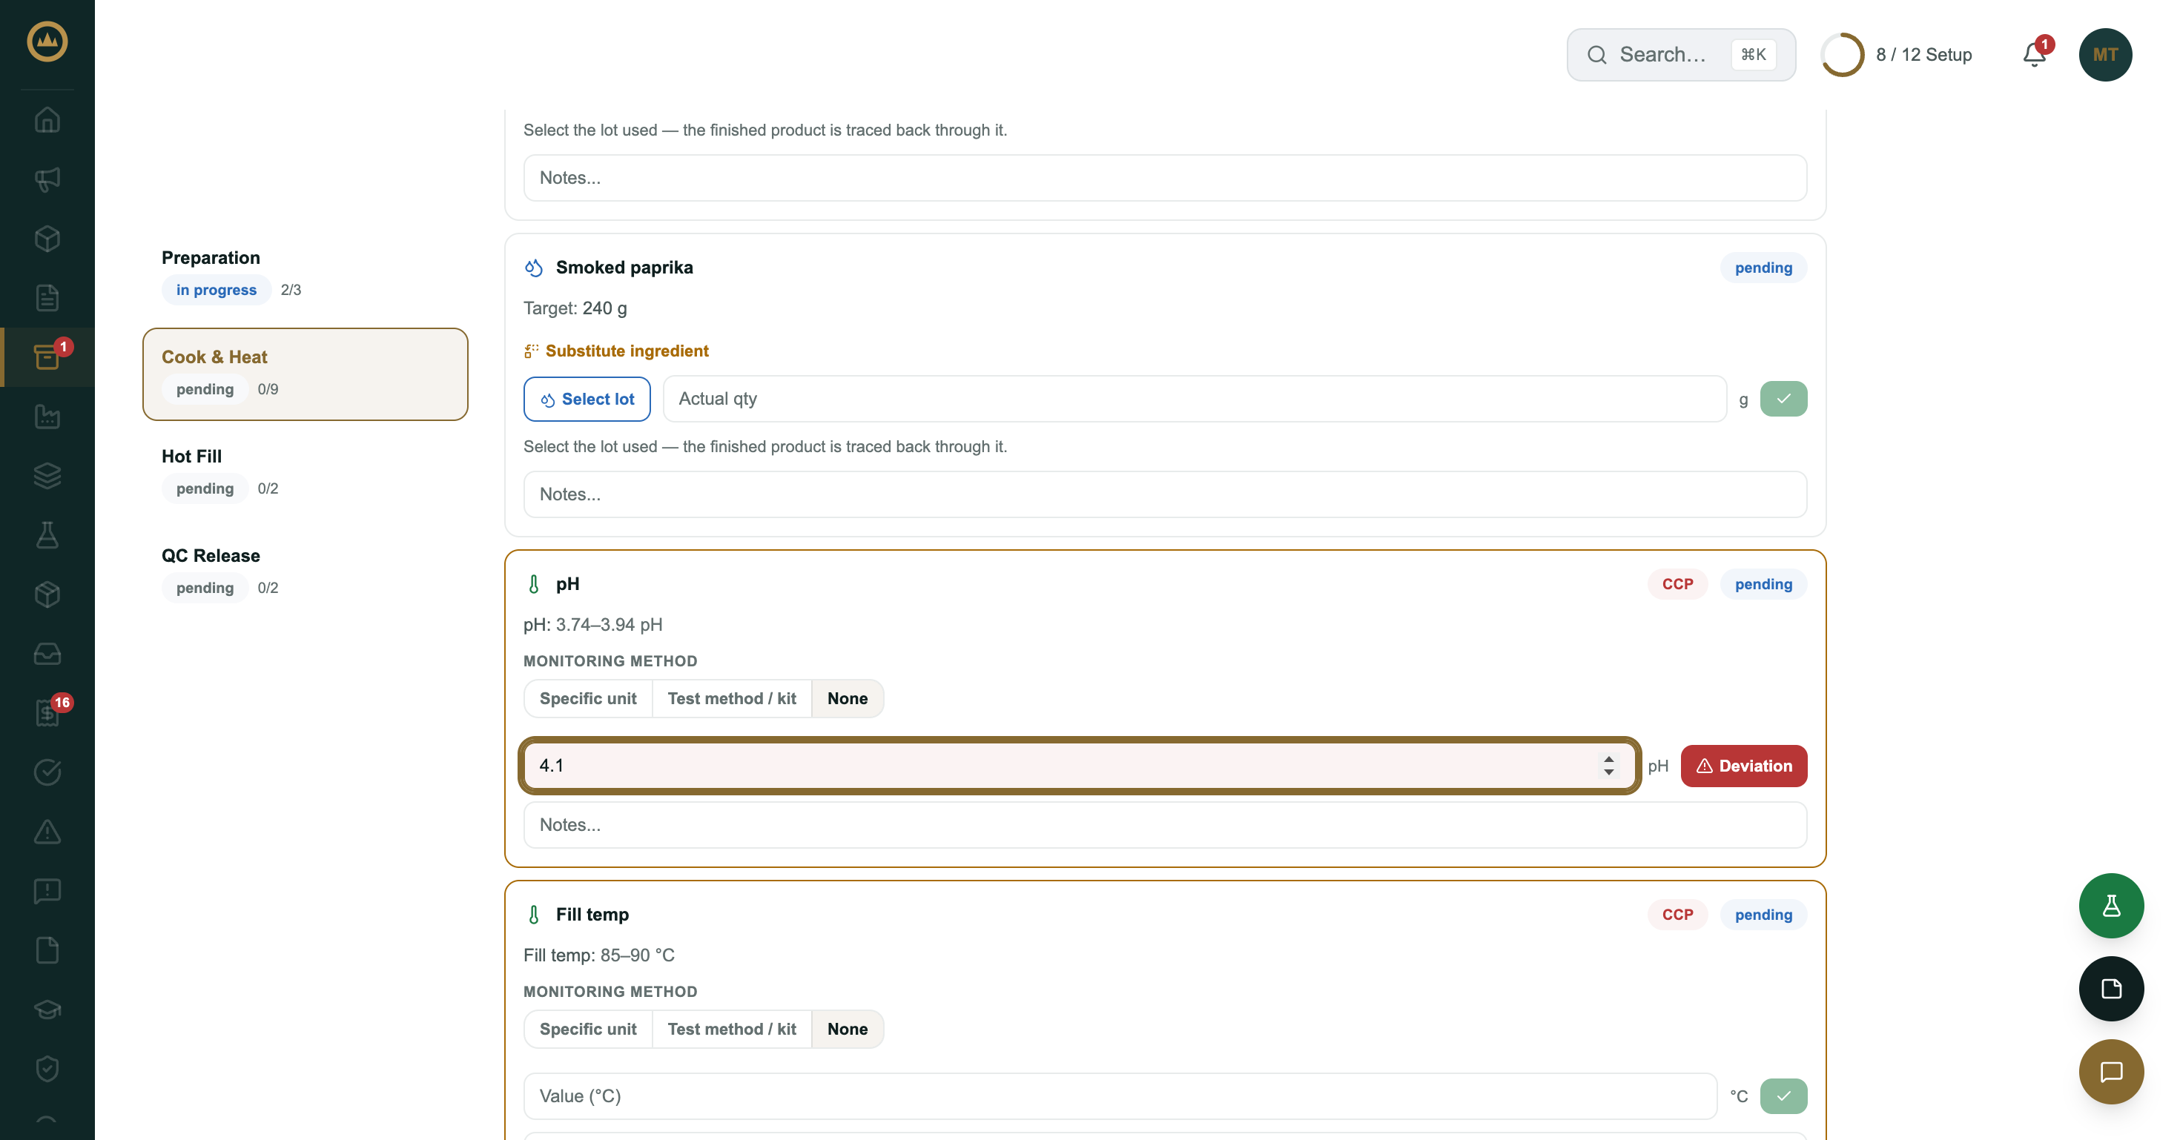Open the inbox tray icon in sidebar
The image size is (2180, 1140).
[47, 654]
